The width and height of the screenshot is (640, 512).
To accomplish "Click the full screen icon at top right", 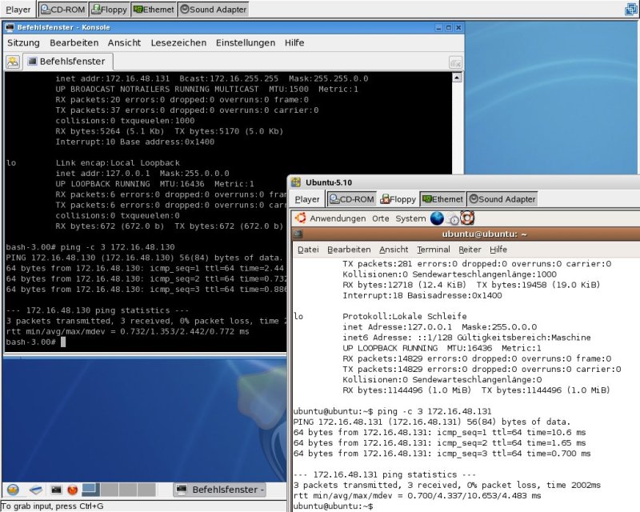I will click(631, 10).
